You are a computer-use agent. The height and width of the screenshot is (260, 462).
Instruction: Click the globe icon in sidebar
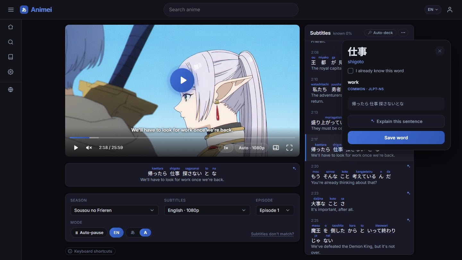pos(11,90)
